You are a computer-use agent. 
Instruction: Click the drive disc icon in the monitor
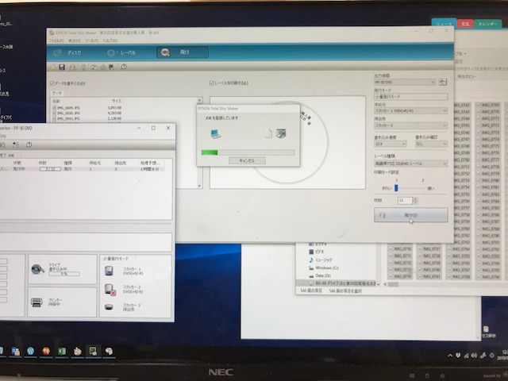coord(37,269)
